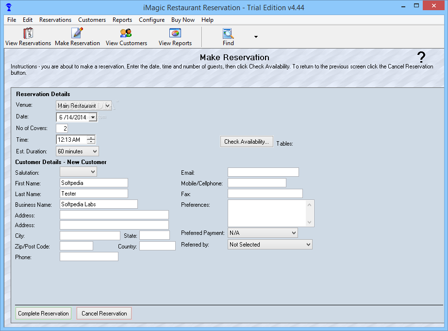
Task: Click Cancel Reservation button
Action: 104,314
